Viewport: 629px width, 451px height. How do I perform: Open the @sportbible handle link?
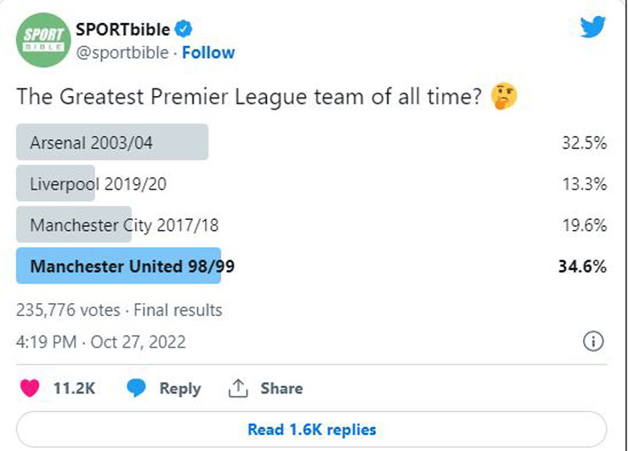122,53
